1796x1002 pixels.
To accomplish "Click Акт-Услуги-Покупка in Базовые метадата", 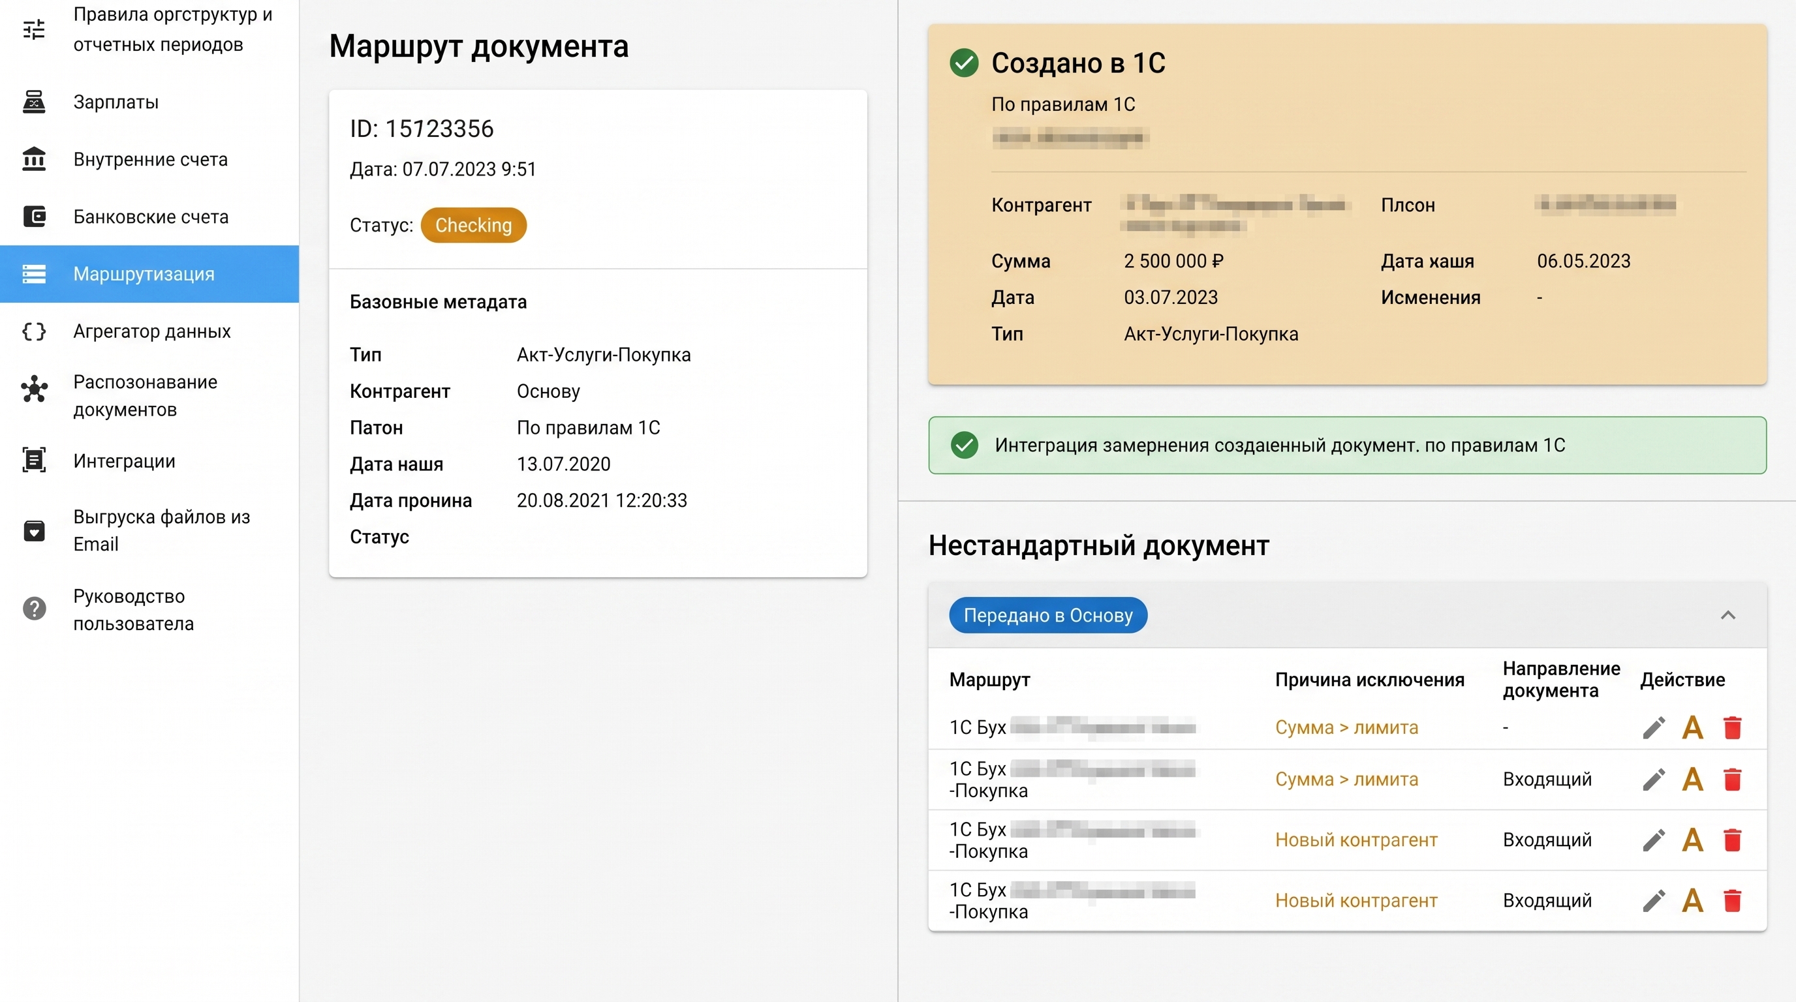I will click(604, 355).
